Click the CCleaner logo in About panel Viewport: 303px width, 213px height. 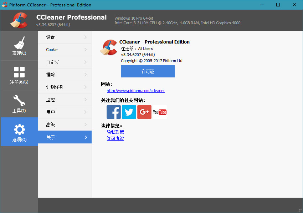click(109, 47)
